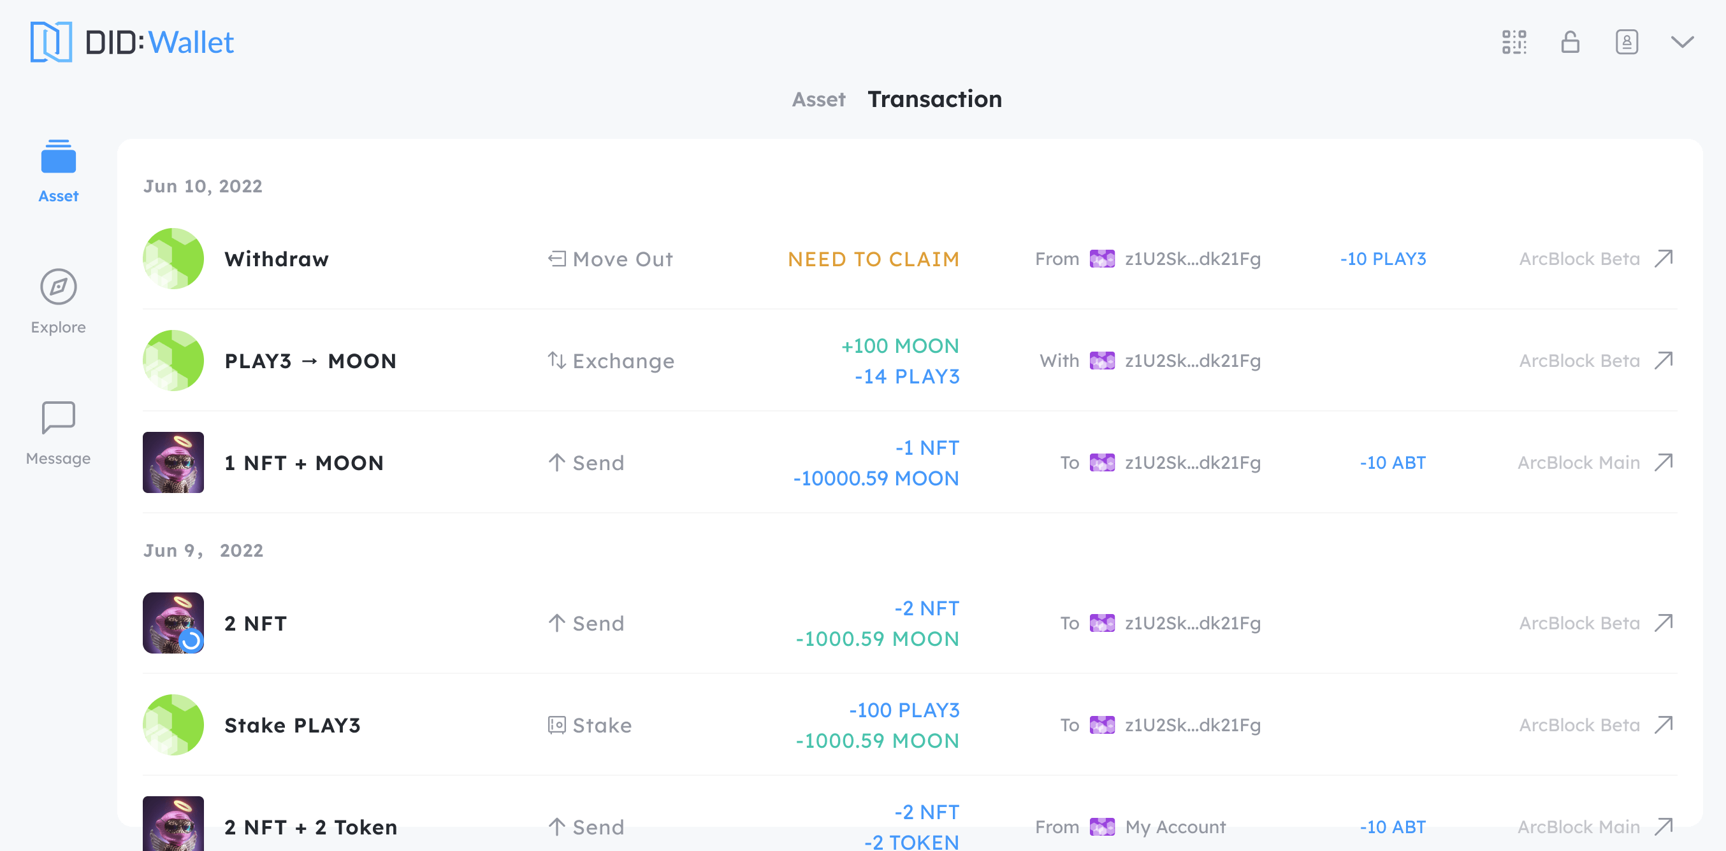Open PLAY3 to MOON exchange external link

click(x=1664, y=361)
